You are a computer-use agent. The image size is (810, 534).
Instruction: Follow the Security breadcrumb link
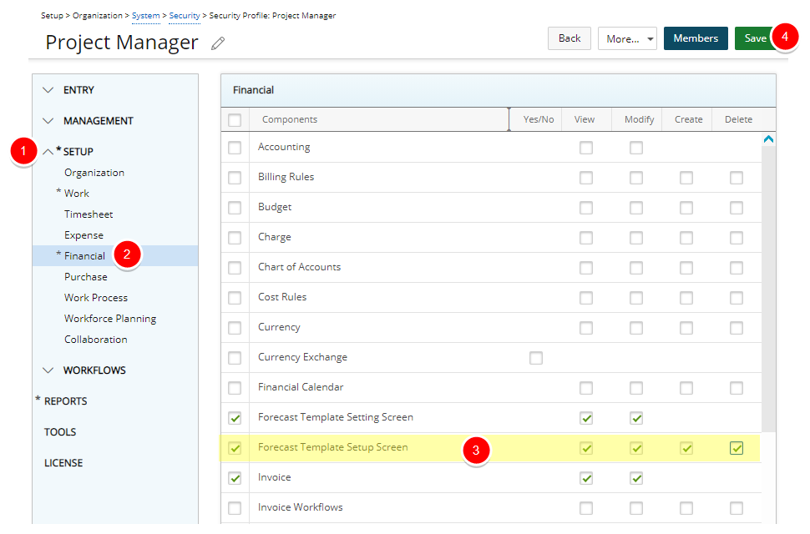point(185,16)
